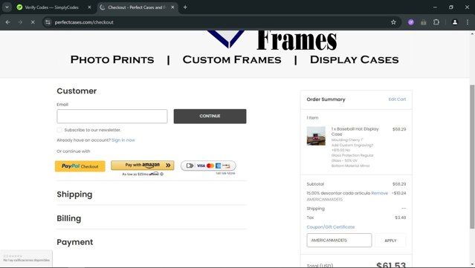View Baseball Hat Display Case thumbnail
Image resolution: width=475 pixels, height=268 pixels.
(x=316, y=136)
